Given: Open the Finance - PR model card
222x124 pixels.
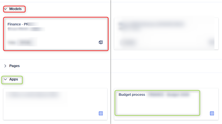Looking at the screenshot, I should 56,34.
